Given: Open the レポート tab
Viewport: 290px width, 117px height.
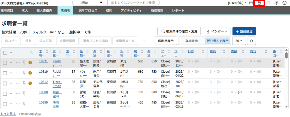Looking at the screenshot, I should [178, 11].
